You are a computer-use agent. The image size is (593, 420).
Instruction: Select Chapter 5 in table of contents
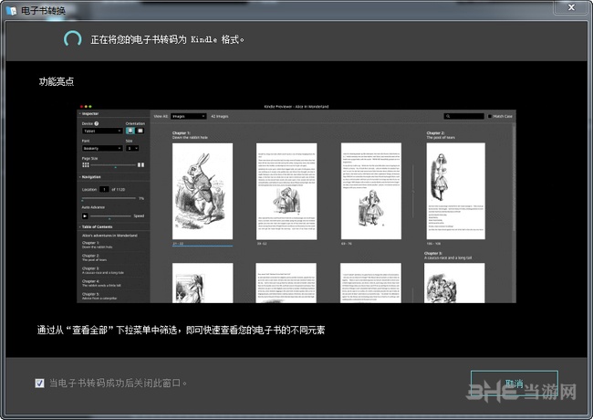pyautogui.click(x=99, y=296)
